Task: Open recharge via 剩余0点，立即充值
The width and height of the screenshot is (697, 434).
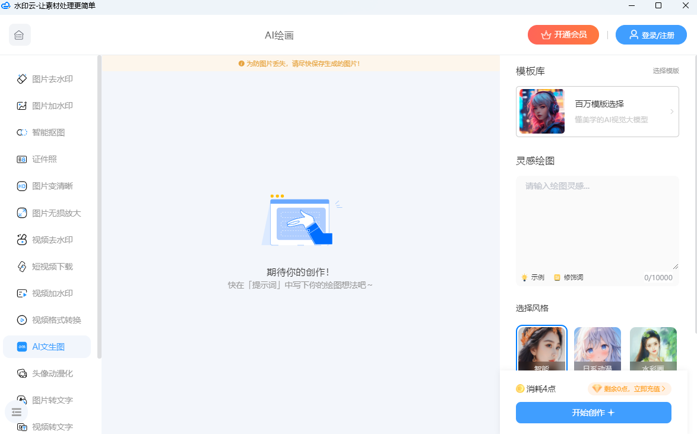Action: [629, 389]
